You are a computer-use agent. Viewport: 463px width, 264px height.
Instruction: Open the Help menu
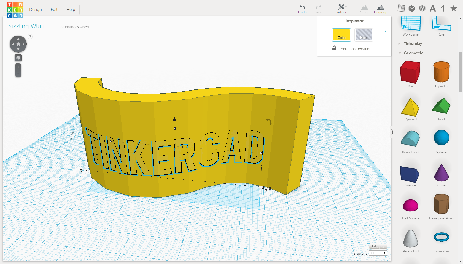[x=71, y=9]
